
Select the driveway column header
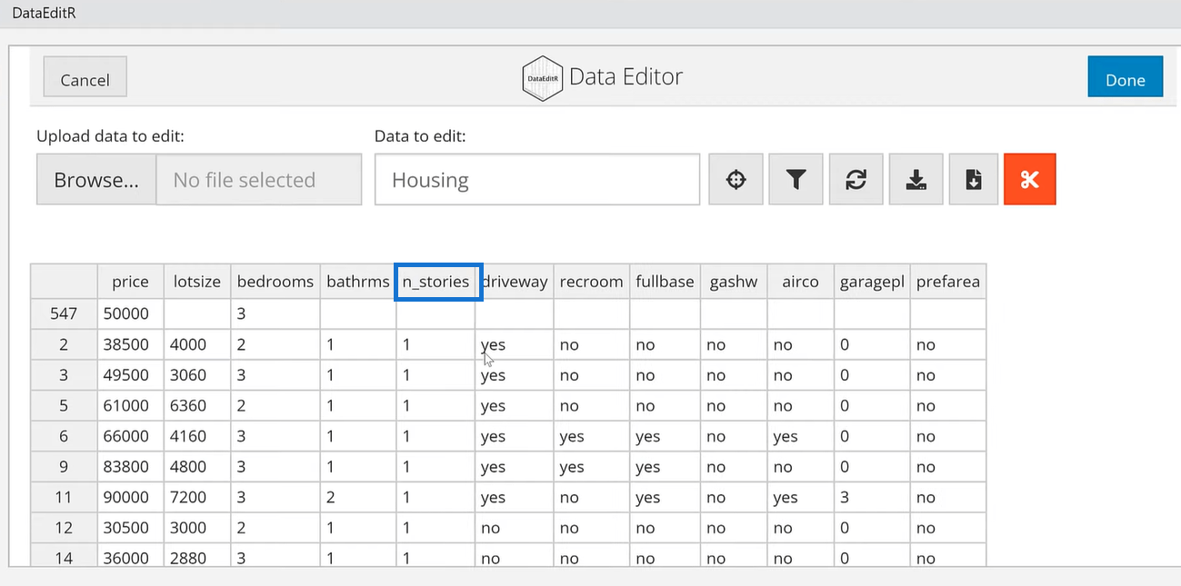(514, 281)
